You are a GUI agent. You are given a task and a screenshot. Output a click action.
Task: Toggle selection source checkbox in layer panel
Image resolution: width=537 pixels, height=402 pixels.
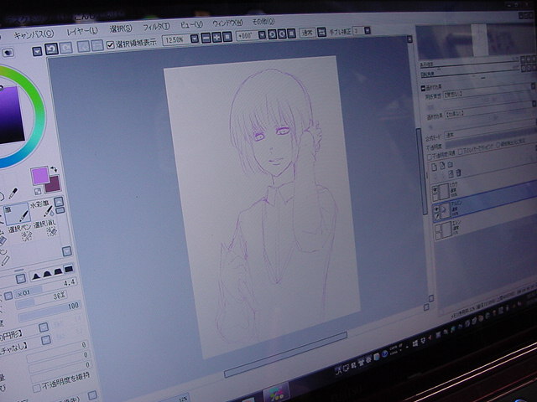[498, 144]
